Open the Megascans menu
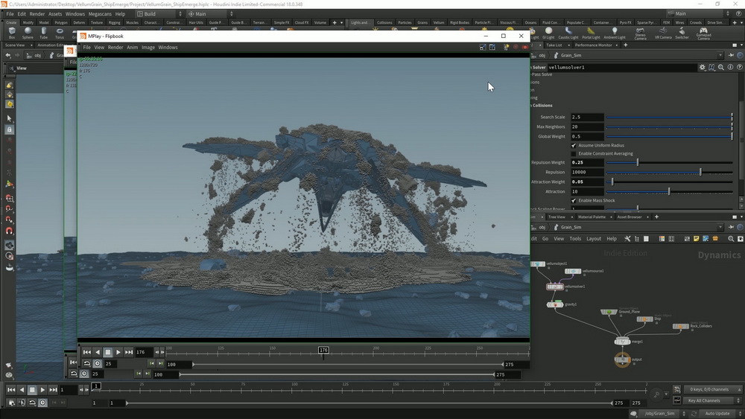The image size is (745, 419). pos(100,13)
